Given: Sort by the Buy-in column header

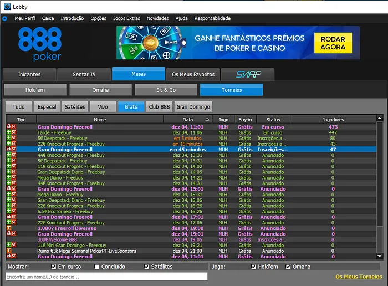Looking at the screenshot, I should [x=245, y=120].
